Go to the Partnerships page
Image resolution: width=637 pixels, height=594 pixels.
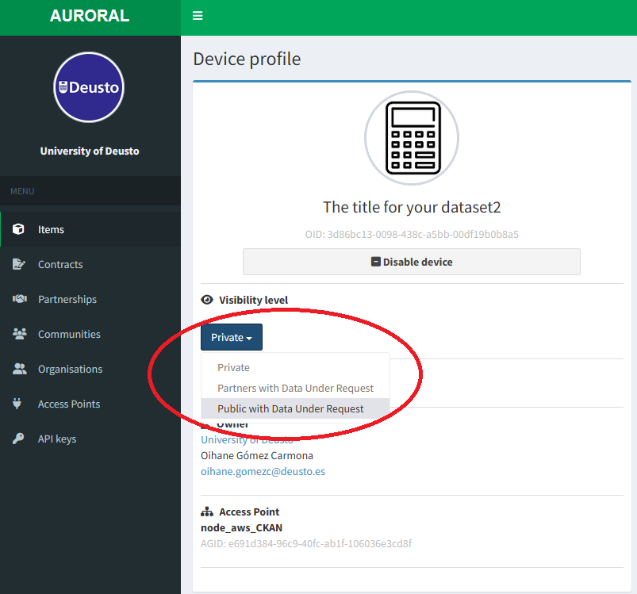coord(90,299)
